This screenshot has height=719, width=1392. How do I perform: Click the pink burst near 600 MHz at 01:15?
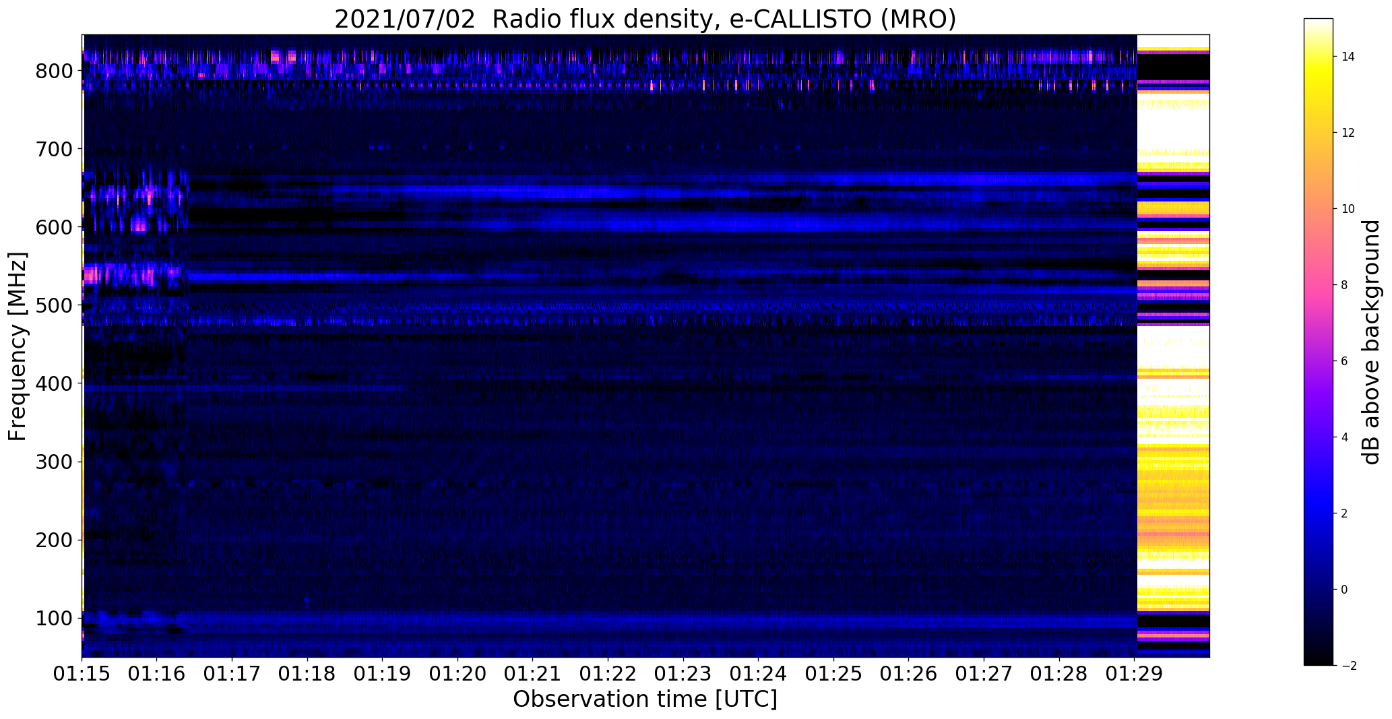(x=139, y=225)
